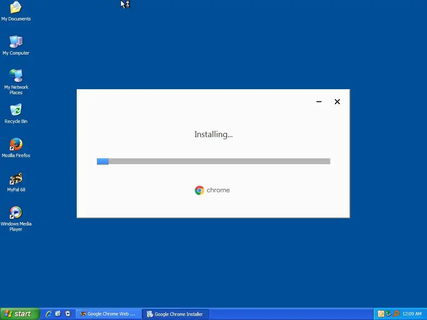Click the Show Desktop quick launch icon

(58, 314)
